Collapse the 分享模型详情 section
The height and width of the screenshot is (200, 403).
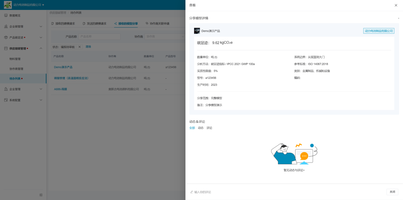(398, 18)
